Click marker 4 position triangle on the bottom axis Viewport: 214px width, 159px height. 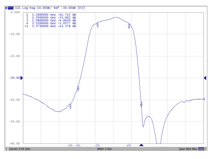129,145
